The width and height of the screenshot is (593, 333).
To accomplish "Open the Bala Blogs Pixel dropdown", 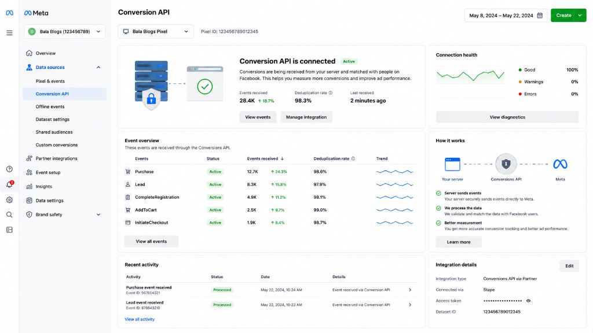I will point(156,31).
